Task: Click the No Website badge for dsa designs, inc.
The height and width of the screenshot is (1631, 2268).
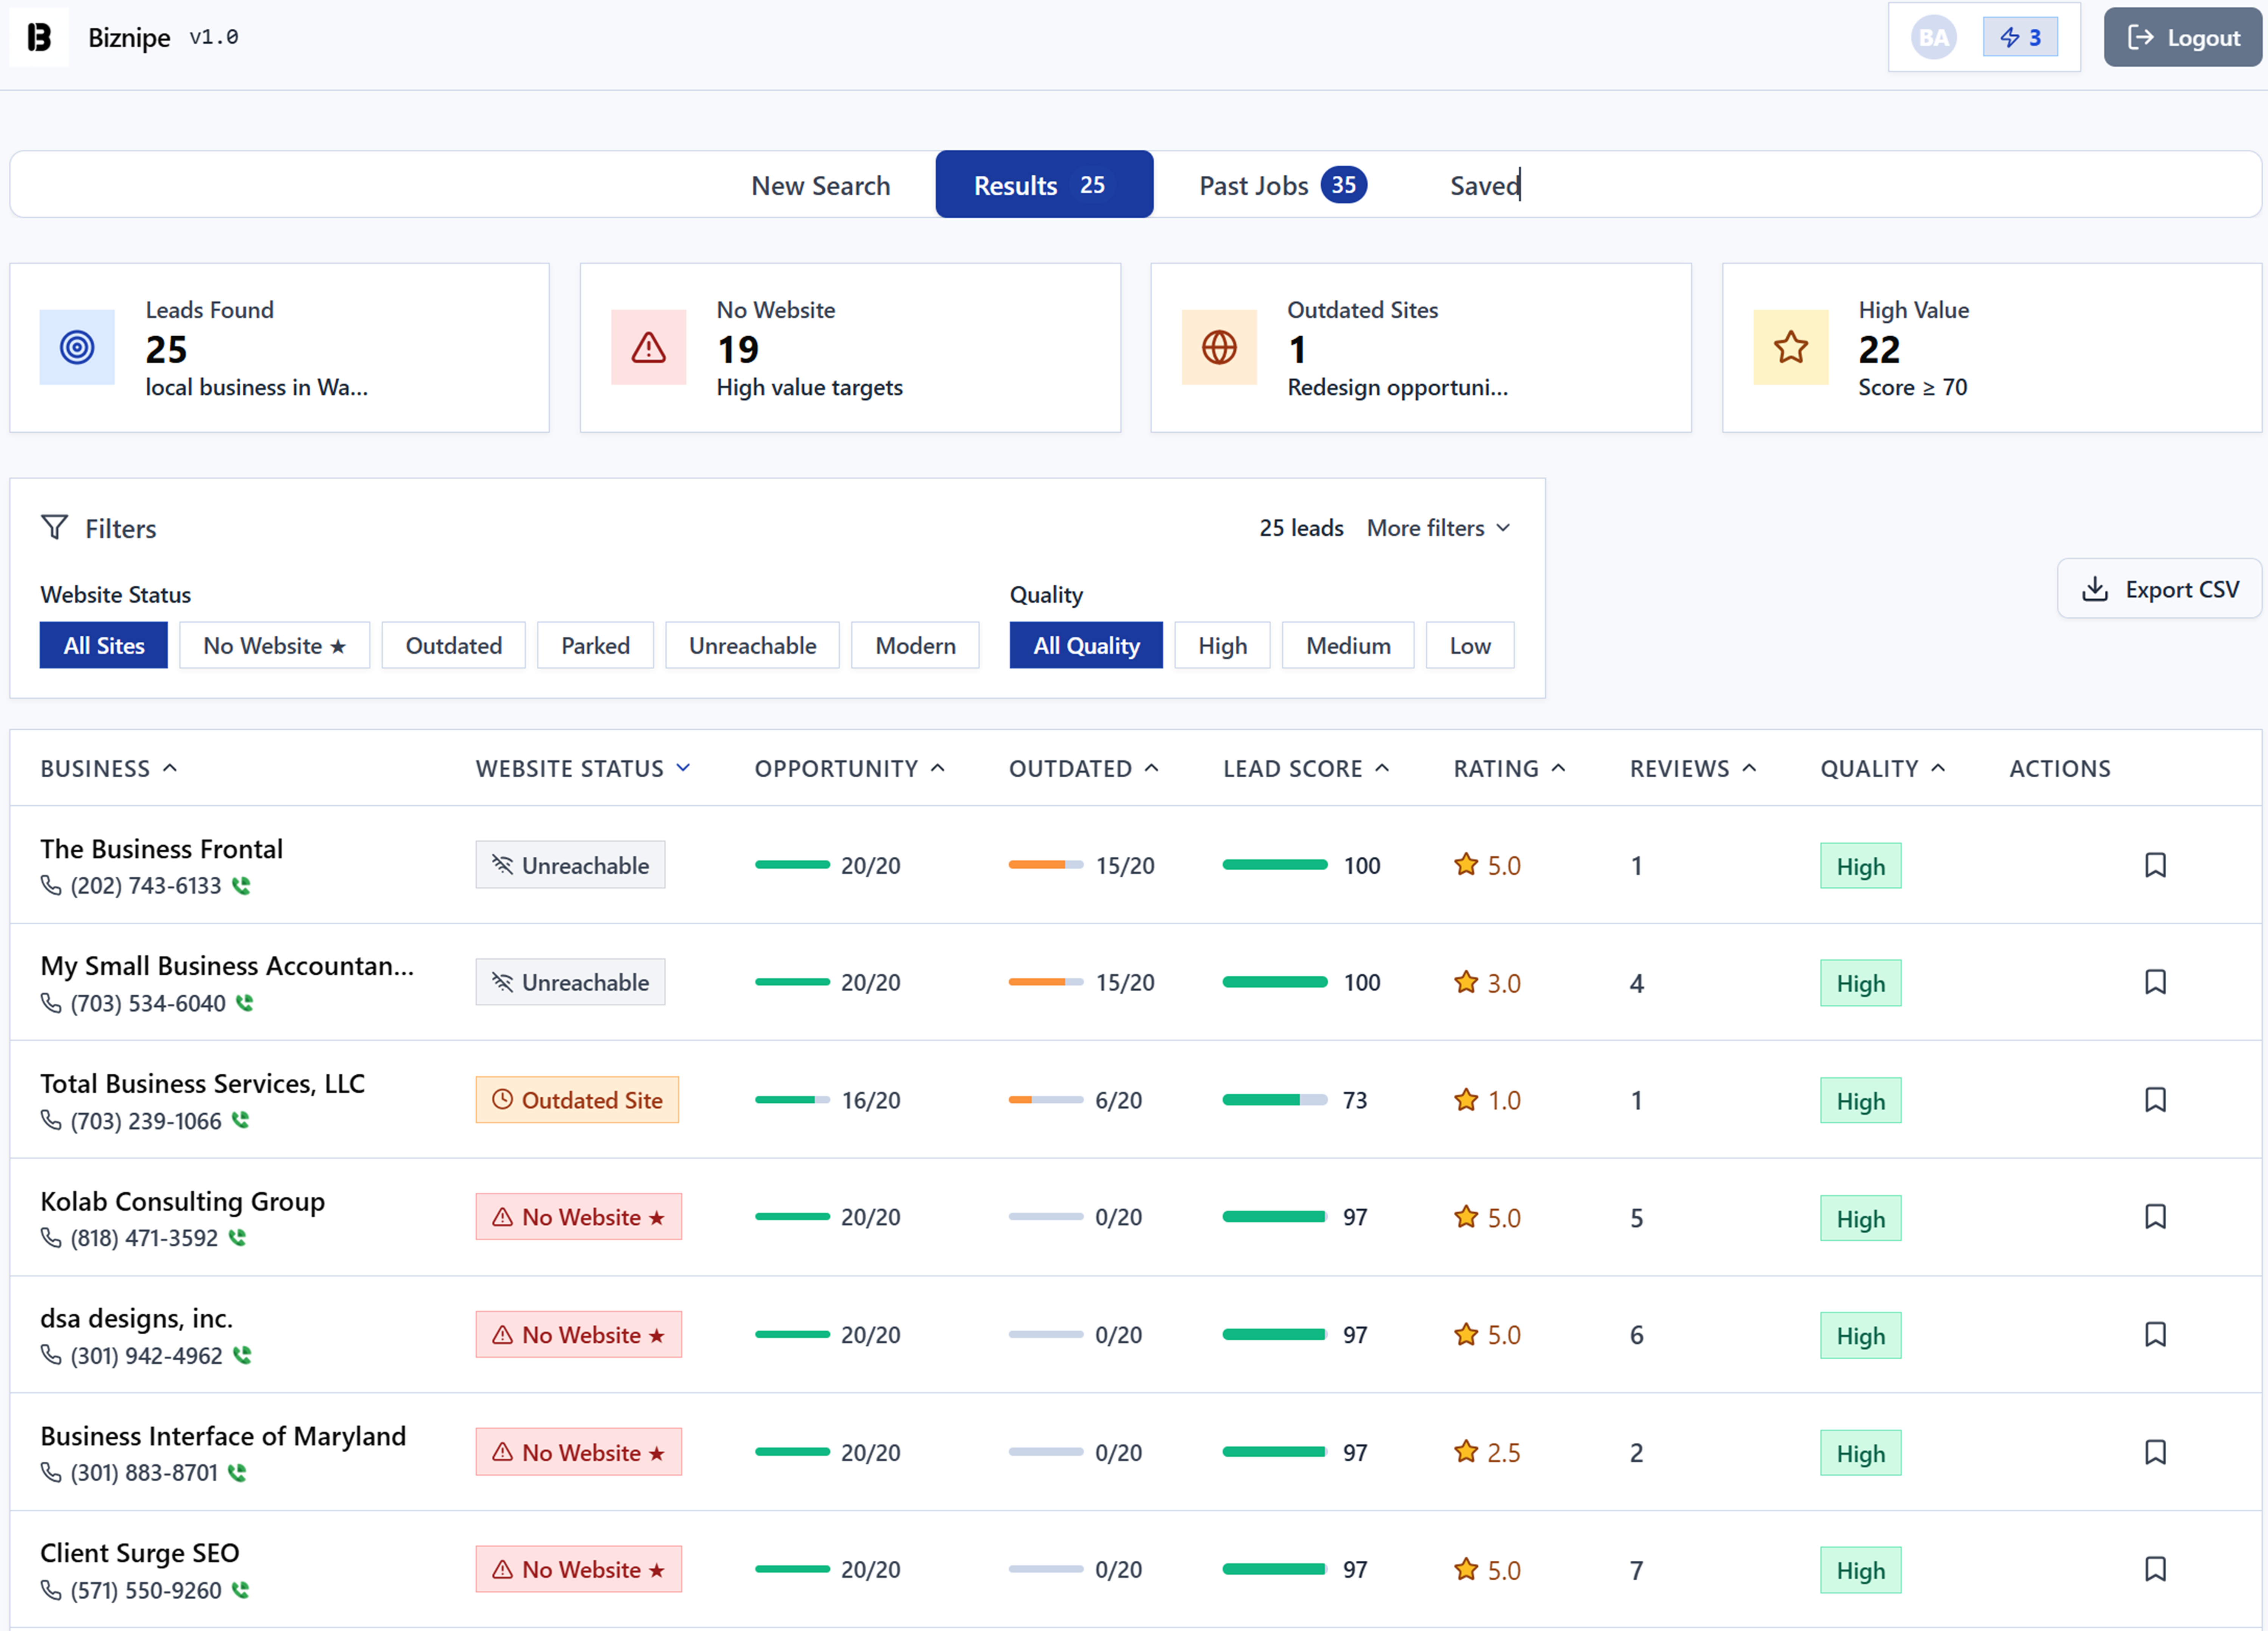Action: [579, 1335]
